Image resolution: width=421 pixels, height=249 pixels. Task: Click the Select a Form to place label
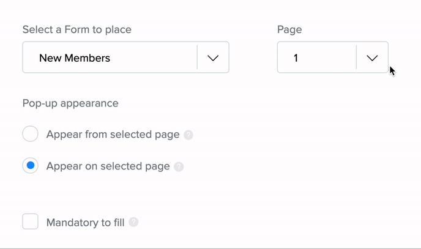(x=76, y=29)
